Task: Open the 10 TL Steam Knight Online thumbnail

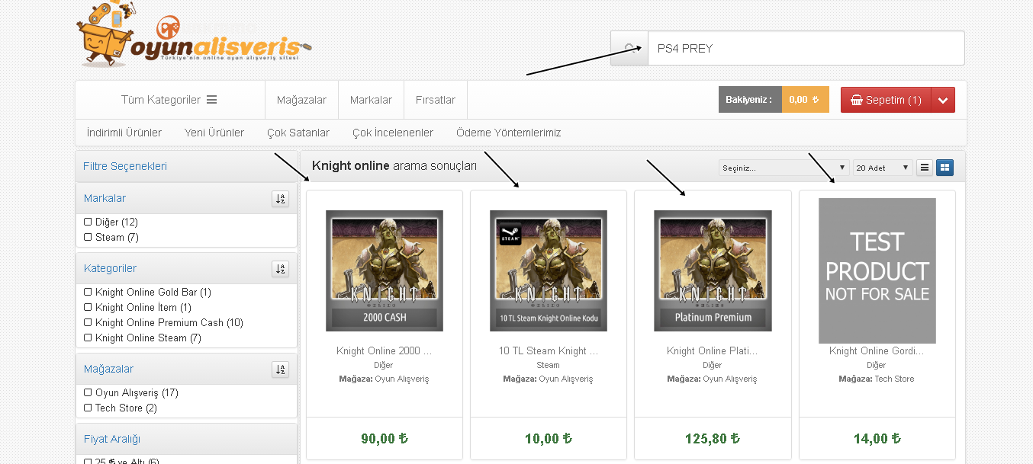Action: 549,270
